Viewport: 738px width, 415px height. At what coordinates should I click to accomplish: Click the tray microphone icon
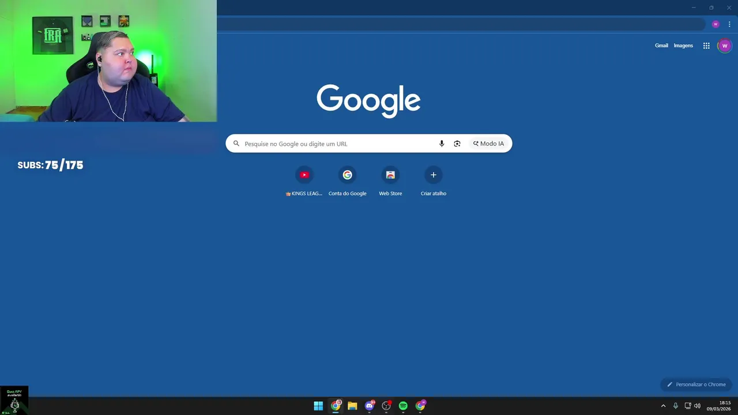(676, 406)
